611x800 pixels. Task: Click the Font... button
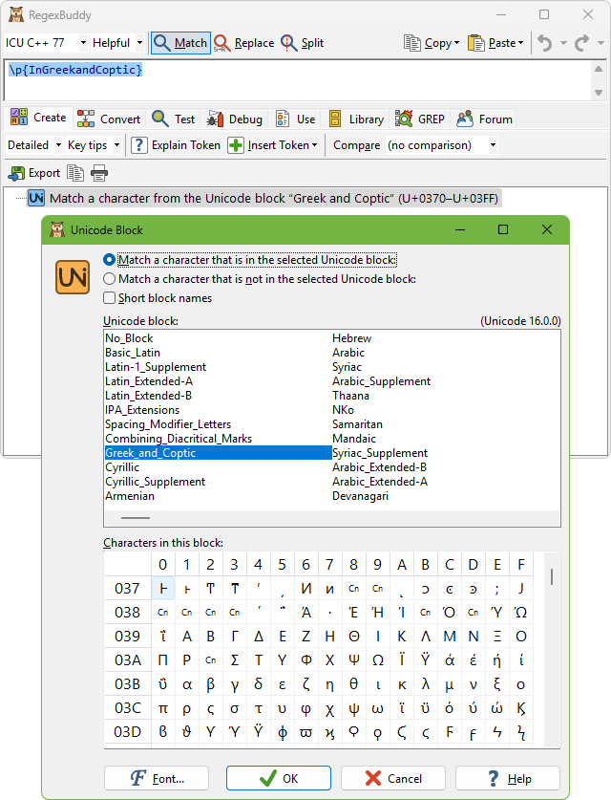tap(157, 779)
